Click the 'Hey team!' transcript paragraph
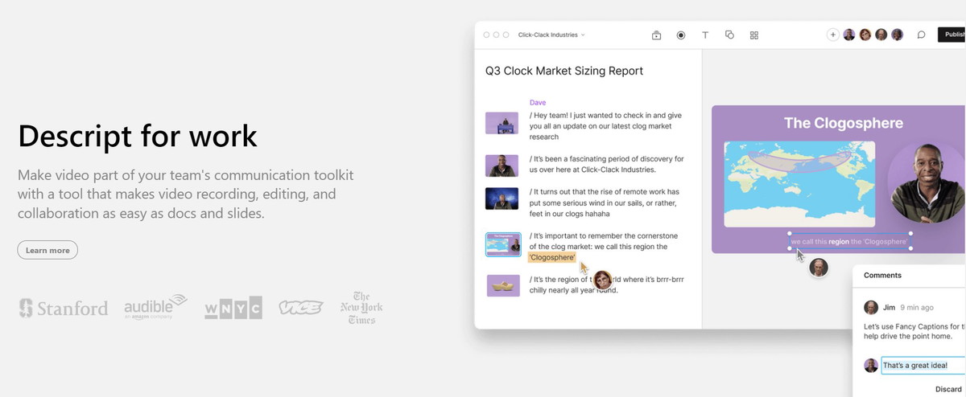 [605, 126]
